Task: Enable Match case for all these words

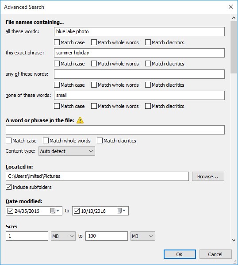Action: tap(57, 42)
